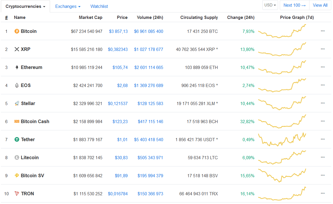Select TRON change value 16,14%
The height and width of the screenshot is (204, 333).
[247, 194]
